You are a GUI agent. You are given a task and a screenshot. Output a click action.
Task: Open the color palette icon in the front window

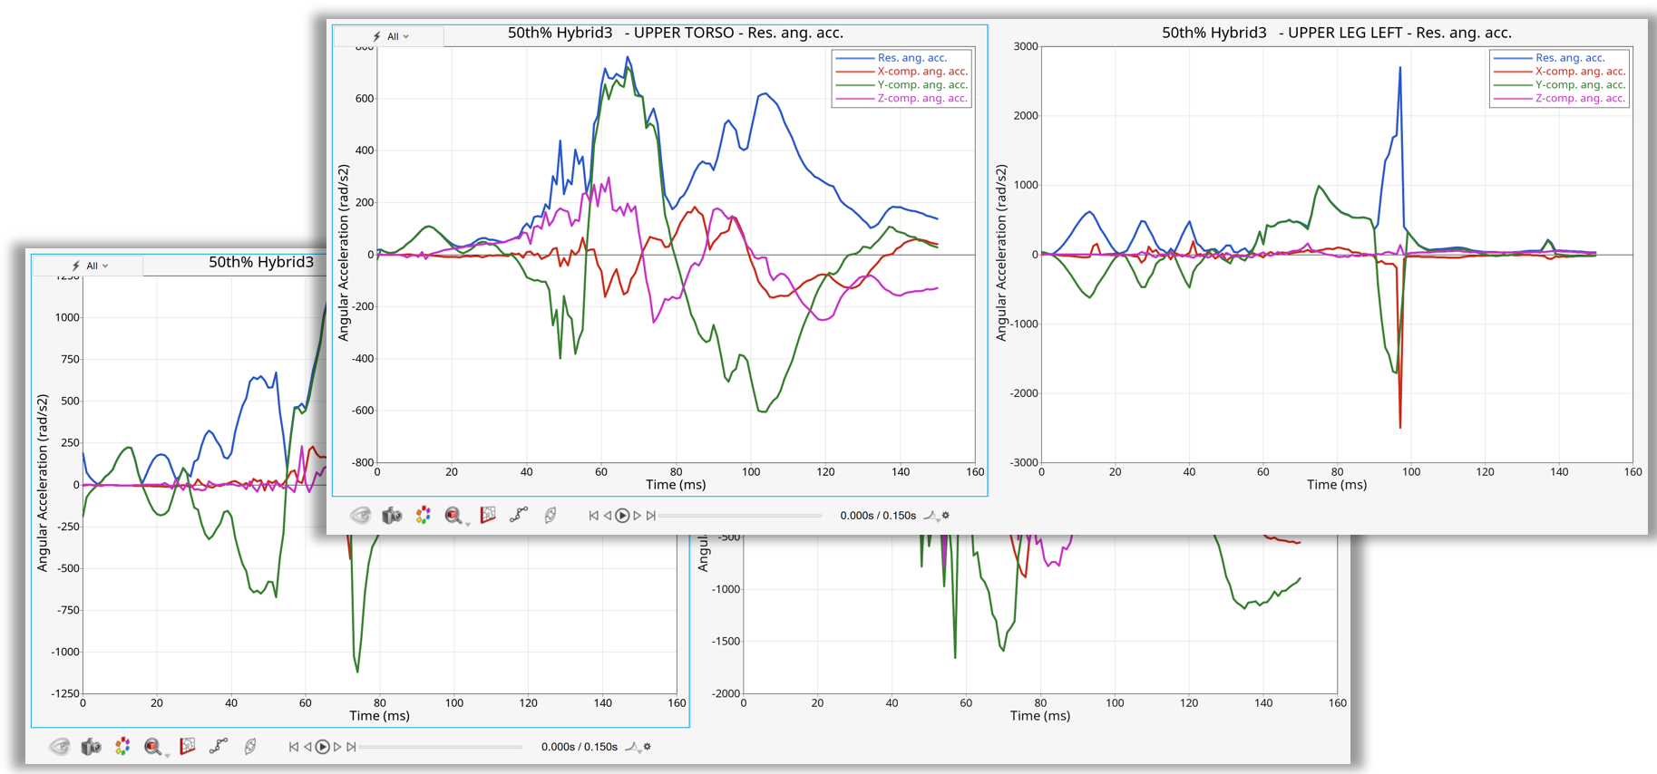pyautogui.click(x=424, y=516)
